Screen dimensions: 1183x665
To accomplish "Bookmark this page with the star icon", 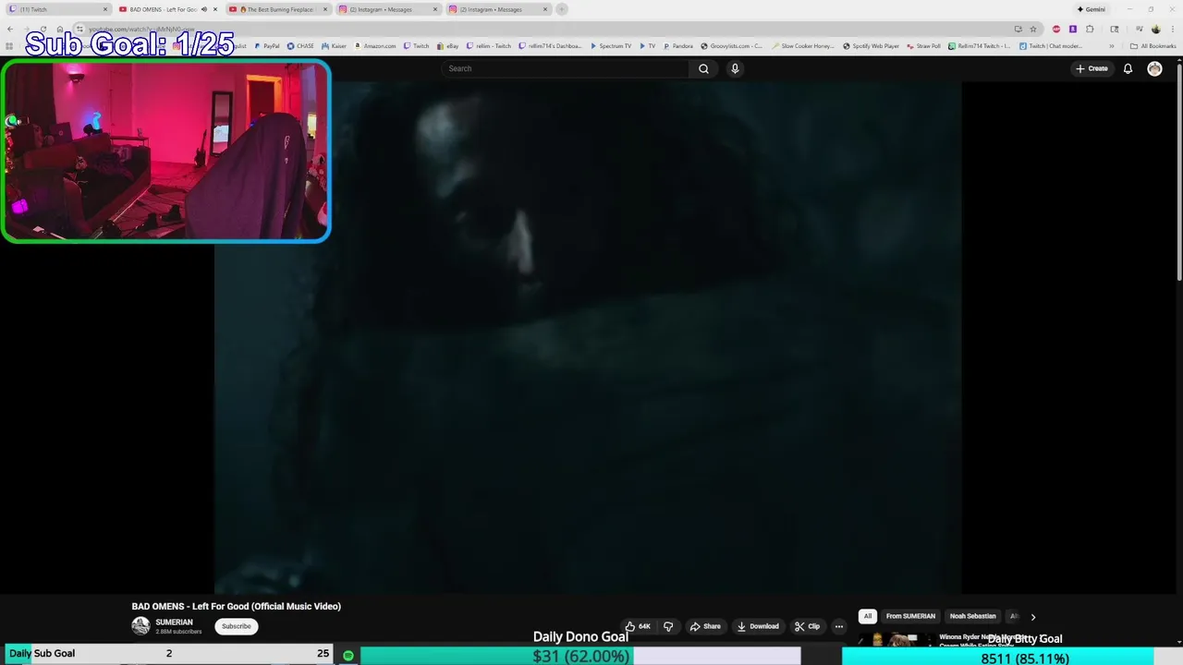I will (x=1033, y=29).
